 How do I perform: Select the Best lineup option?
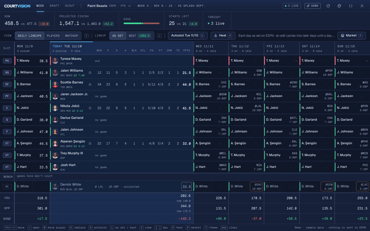(140, 36)
